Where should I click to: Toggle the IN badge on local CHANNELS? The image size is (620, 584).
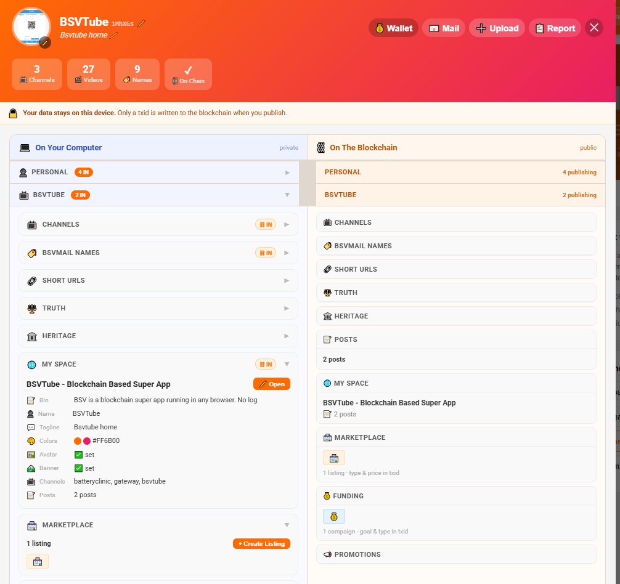(266, 224)
